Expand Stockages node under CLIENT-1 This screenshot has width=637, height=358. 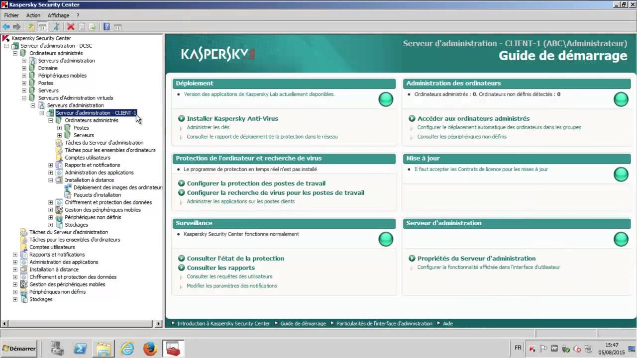tap(51, 225)
